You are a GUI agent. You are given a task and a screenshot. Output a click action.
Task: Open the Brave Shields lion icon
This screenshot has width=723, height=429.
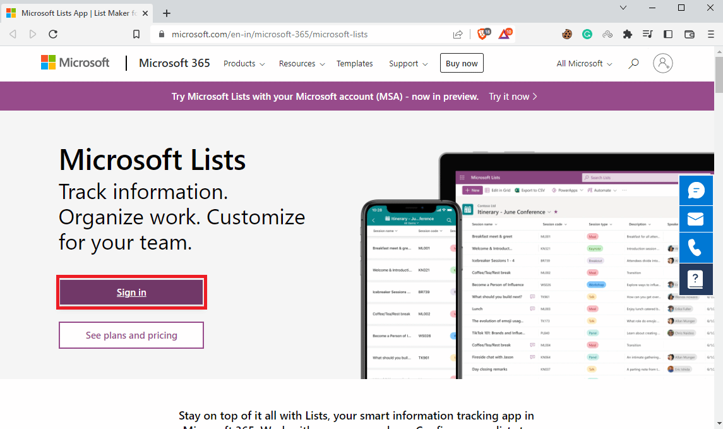tap(483, 33)
